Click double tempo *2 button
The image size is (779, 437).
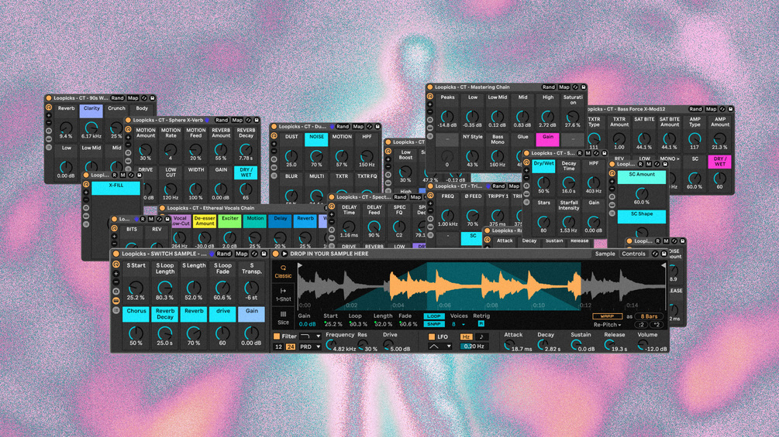click(657, 325)
